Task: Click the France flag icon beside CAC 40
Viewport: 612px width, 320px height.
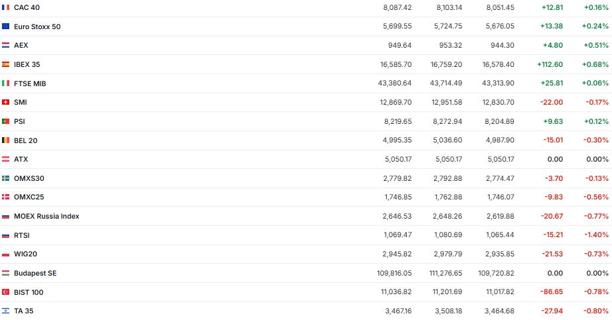Action: 6,7
